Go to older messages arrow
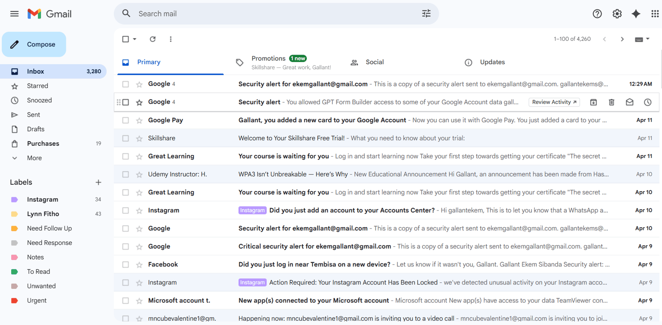This screenshot has height=325, width=662. [x=622, y=39]
